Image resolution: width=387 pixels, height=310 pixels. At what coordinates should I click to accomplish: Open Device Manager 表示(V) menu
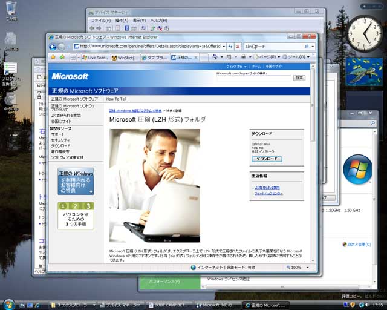pos(140,21)
